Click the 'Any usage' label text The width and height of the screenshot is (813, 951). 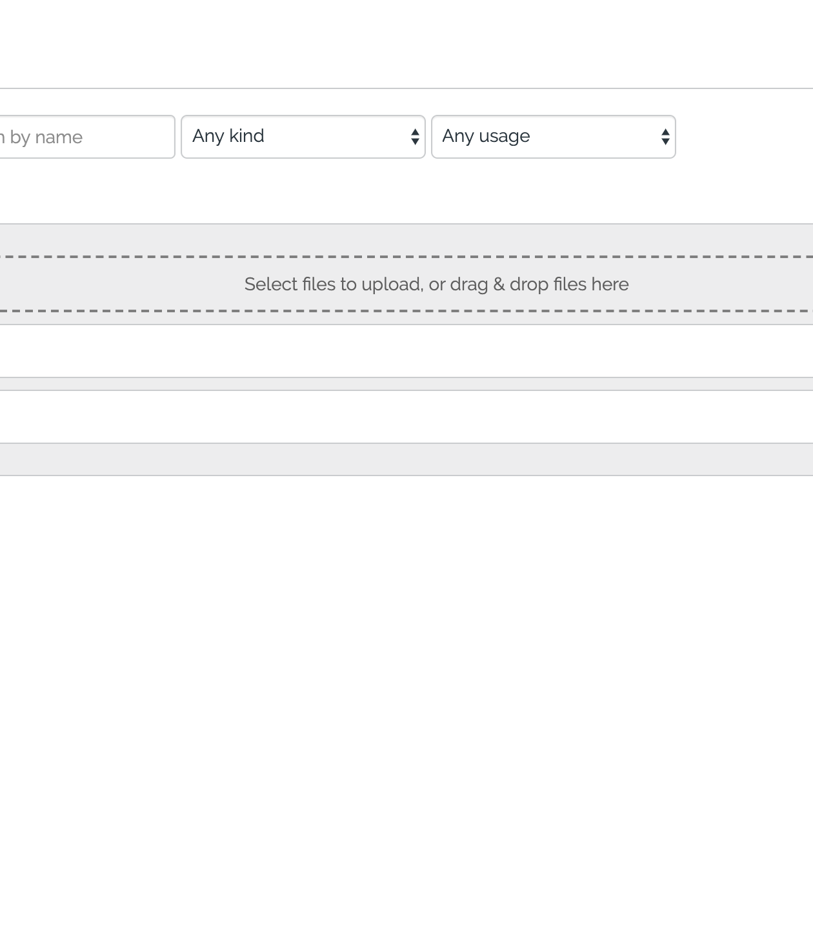pyautogui.click(x=486, y=136)
